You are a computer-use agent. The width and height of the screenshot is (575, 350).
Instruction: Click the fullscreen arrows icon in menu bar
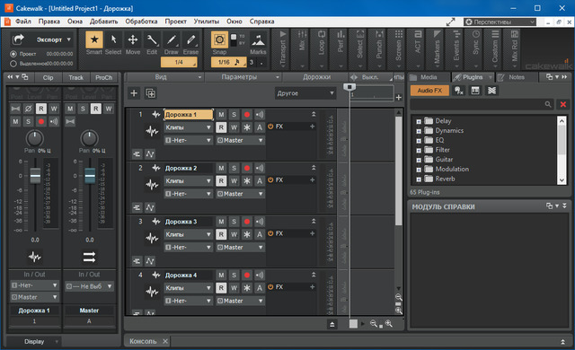(x=450, y=22)
